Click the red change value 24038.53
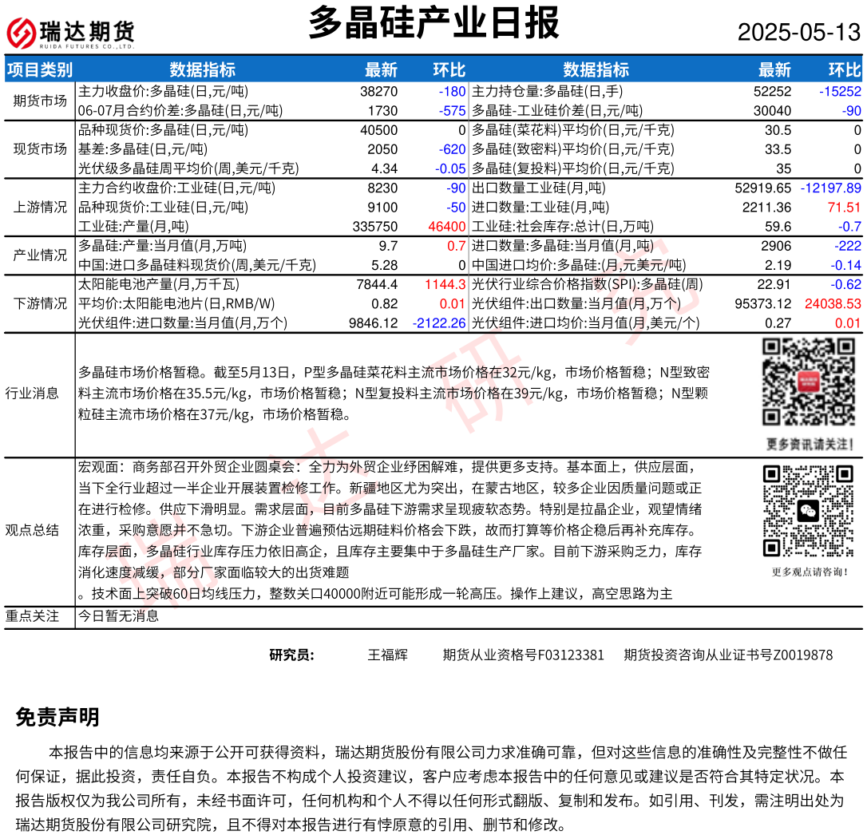The image size is (867, 835). click(x=833, y=304)
